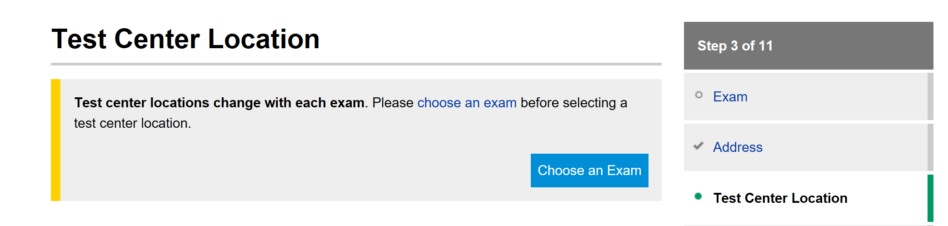The width and height of the screenshot is (948, 226).
Task: Click the inline "choose an exam" link
Action: [466, 103]
